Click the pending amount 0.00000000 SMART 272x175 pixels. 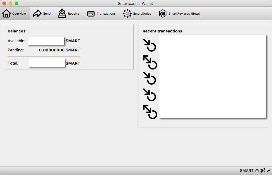[59, 50]
